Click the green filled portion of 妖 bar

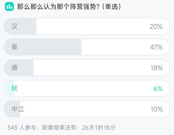[9, 88]
